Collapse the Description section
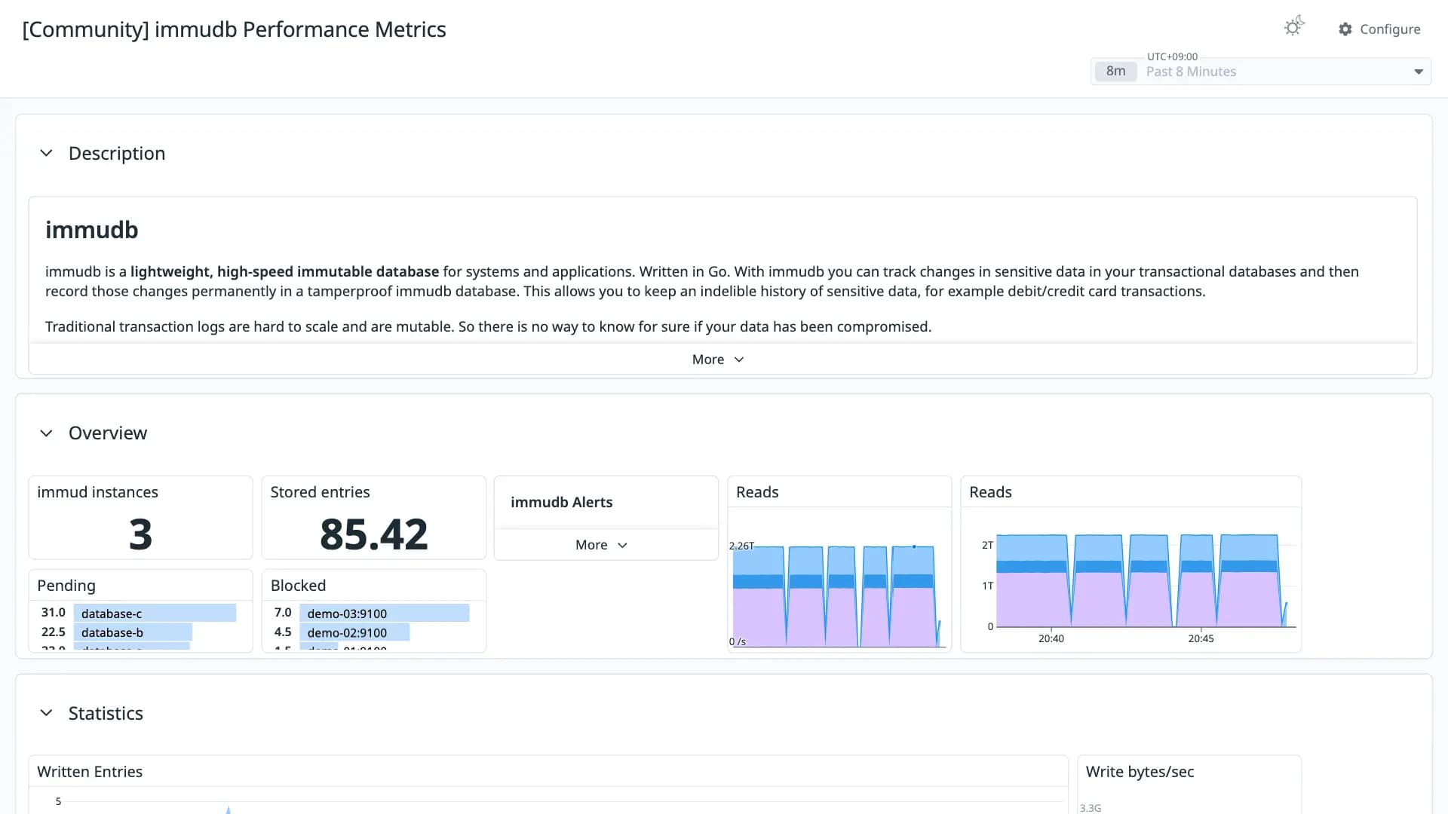1448x814 pixels. pyautogui.click(x=46, y=153)
